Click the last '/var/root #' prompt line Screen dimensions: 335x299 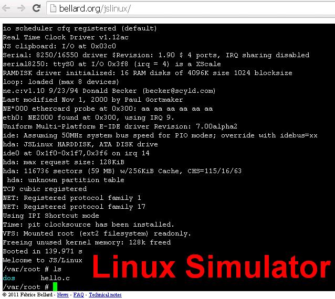click(25, 287)
